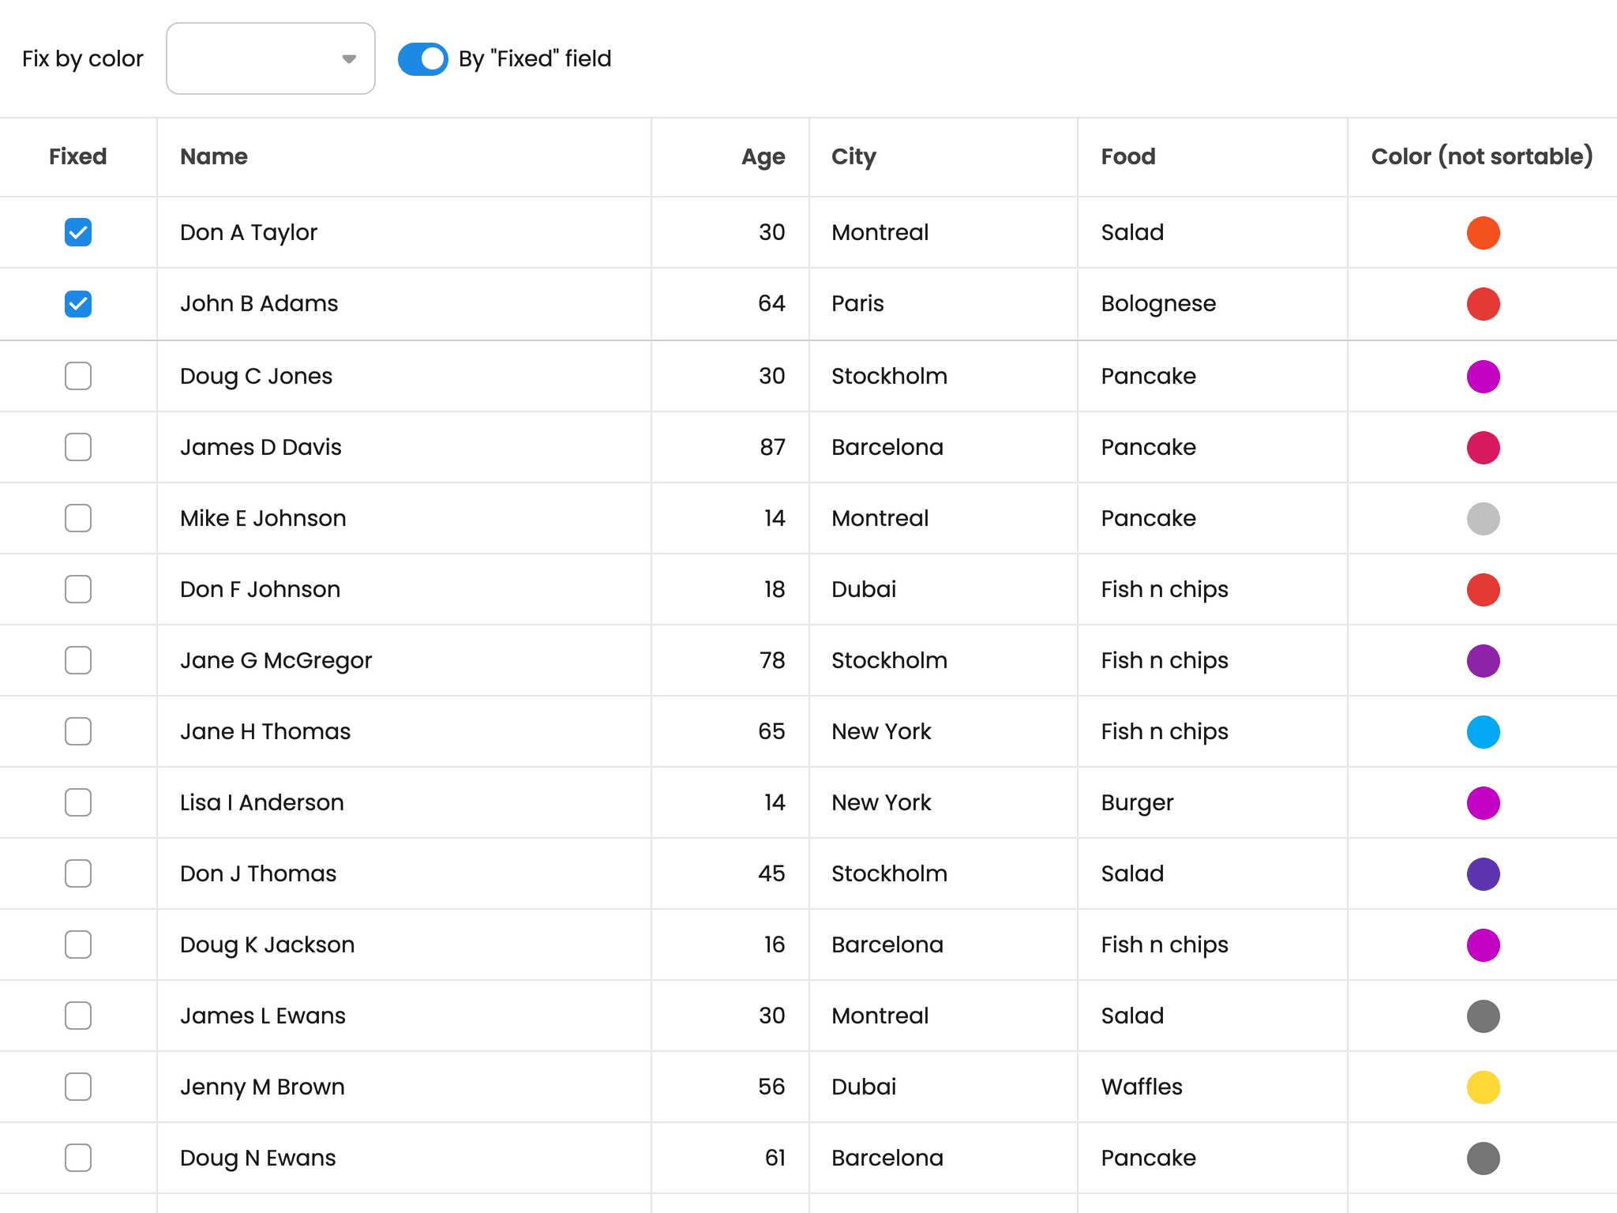Click Waffles in the Food column
Viewport: 1617px width, 1213px height.
pyautogui.click(x=1142, y=1087)
